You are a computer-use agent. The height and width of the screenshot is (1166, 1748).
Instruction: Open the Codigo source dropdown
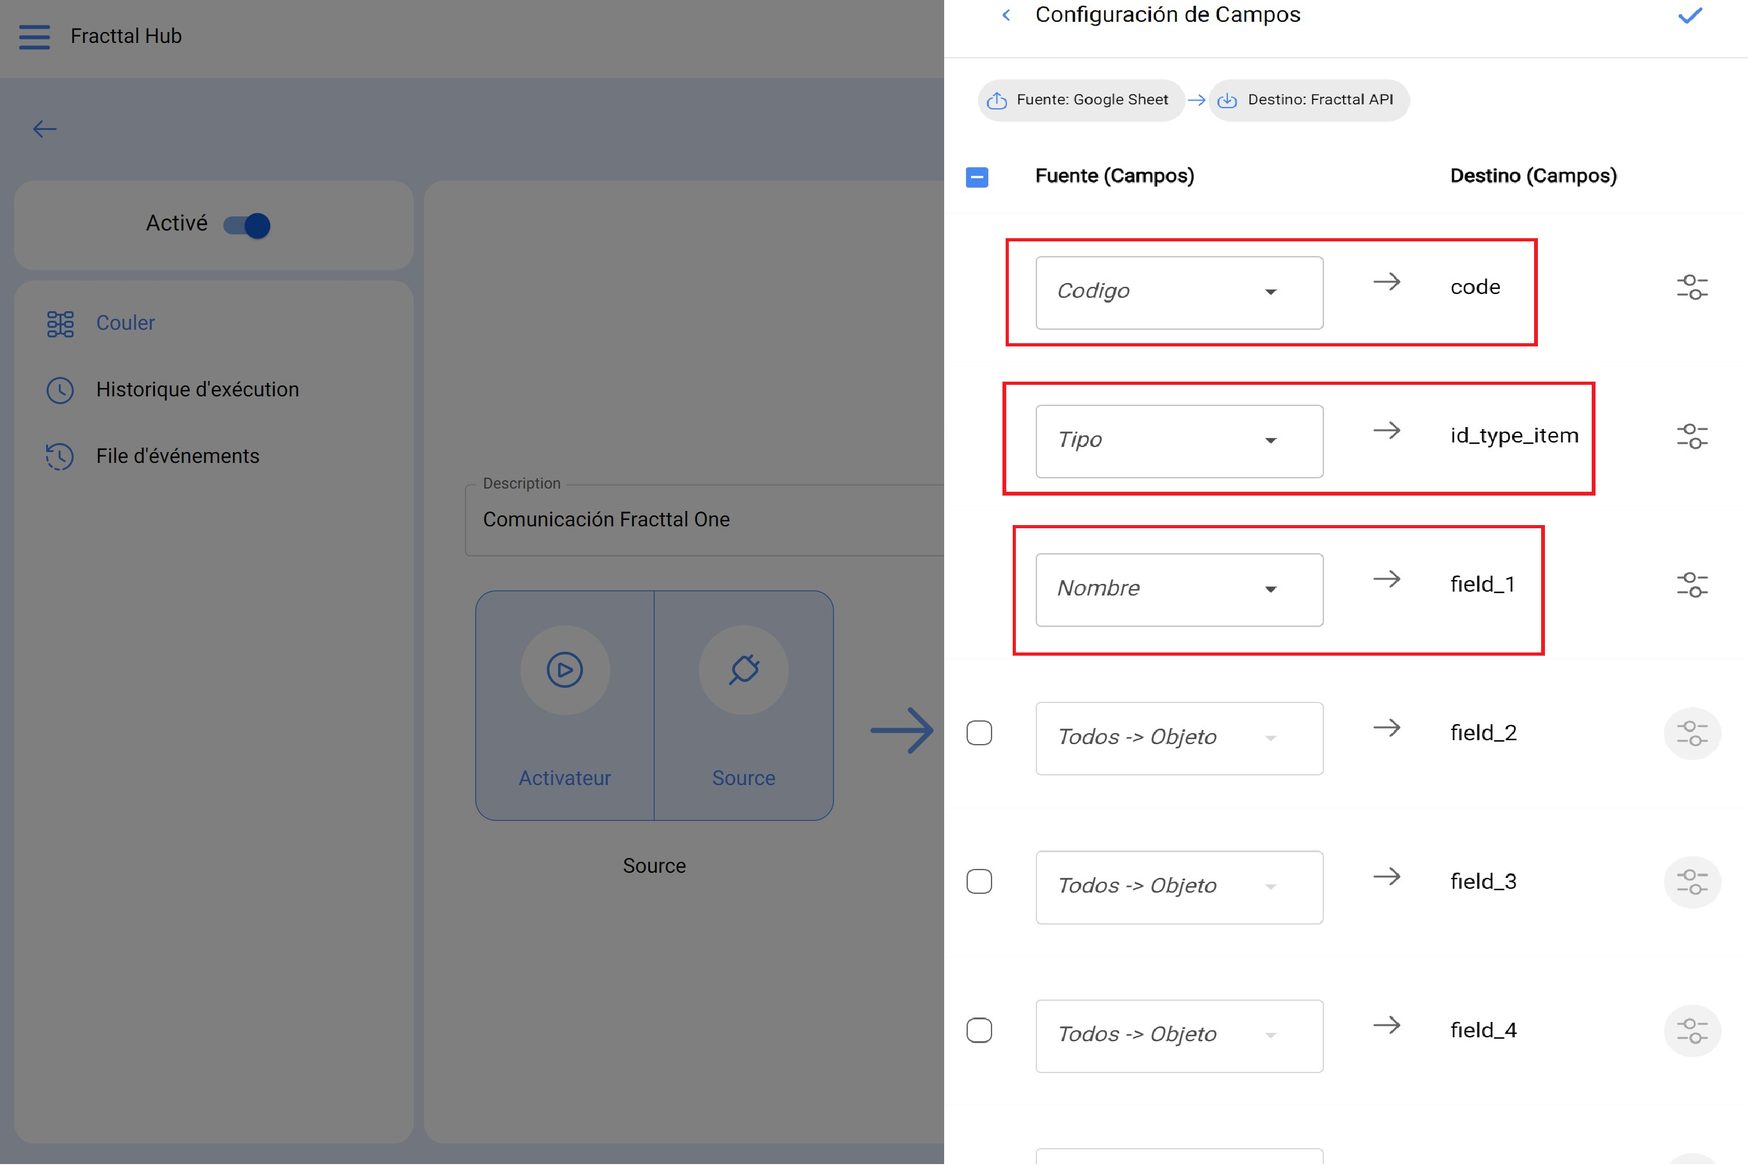pos(1179,293)
